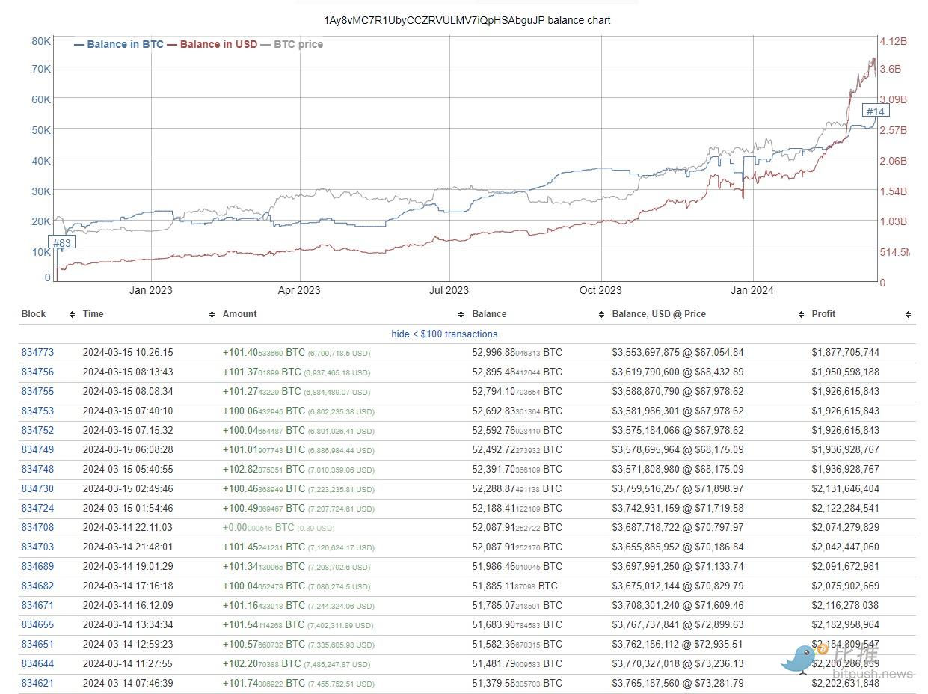Open block 834621 details

click(37, 683)
